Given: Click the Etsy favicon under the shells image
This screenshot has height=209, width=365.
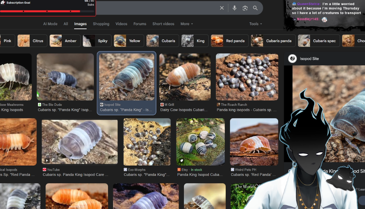Looking at the screenshot, I should pos(179,170).
